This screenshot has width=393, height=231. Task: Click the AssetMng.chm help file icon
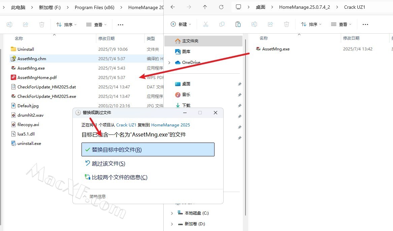pos(13,59)
